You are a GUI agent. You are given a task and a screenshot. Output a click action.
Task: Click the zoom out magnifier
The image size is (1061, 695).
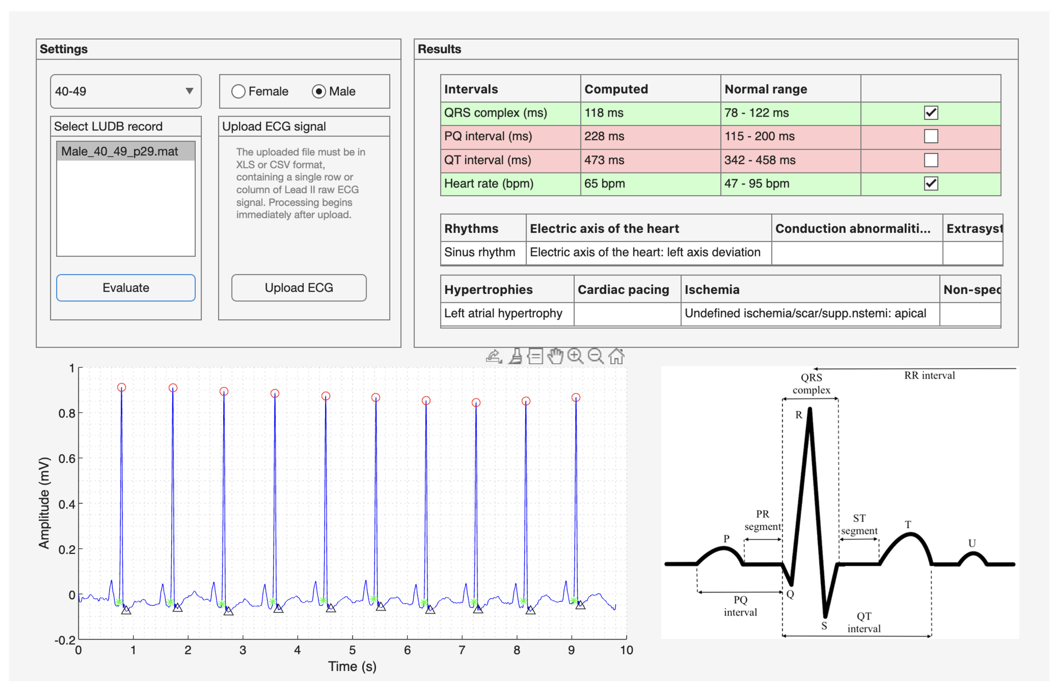tap(595, 357)
